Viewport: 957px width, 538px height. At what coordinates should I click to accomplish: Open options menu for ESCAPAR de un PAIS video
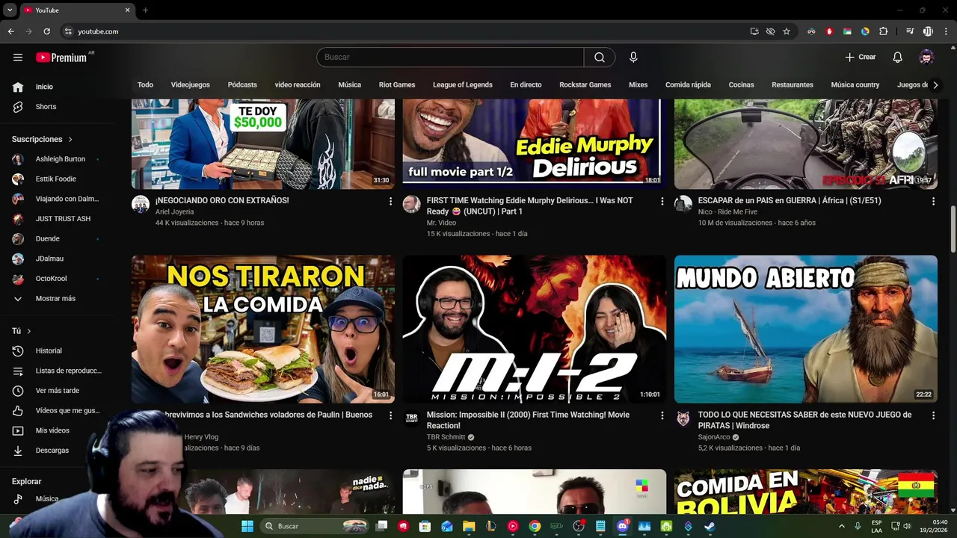[x=933, y=201]
